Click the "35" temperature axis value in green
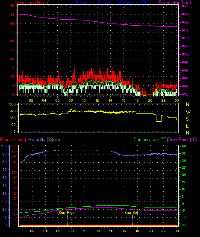 point(184,153)
